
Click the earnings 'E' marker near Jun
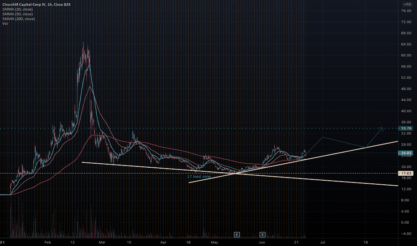(263, 234)
